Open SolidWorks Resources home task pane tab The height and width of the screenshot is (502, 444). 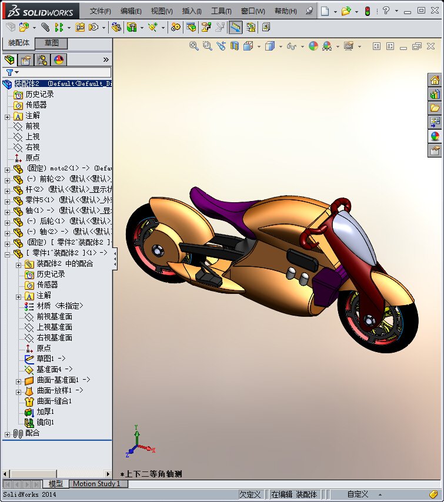coord(435,80)
